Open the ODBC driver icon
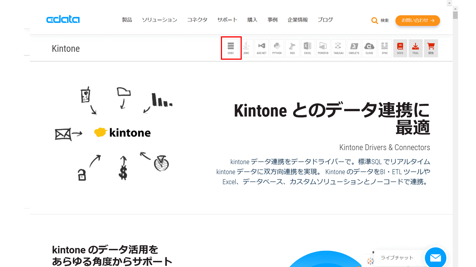476x267 pixels. 231,48
